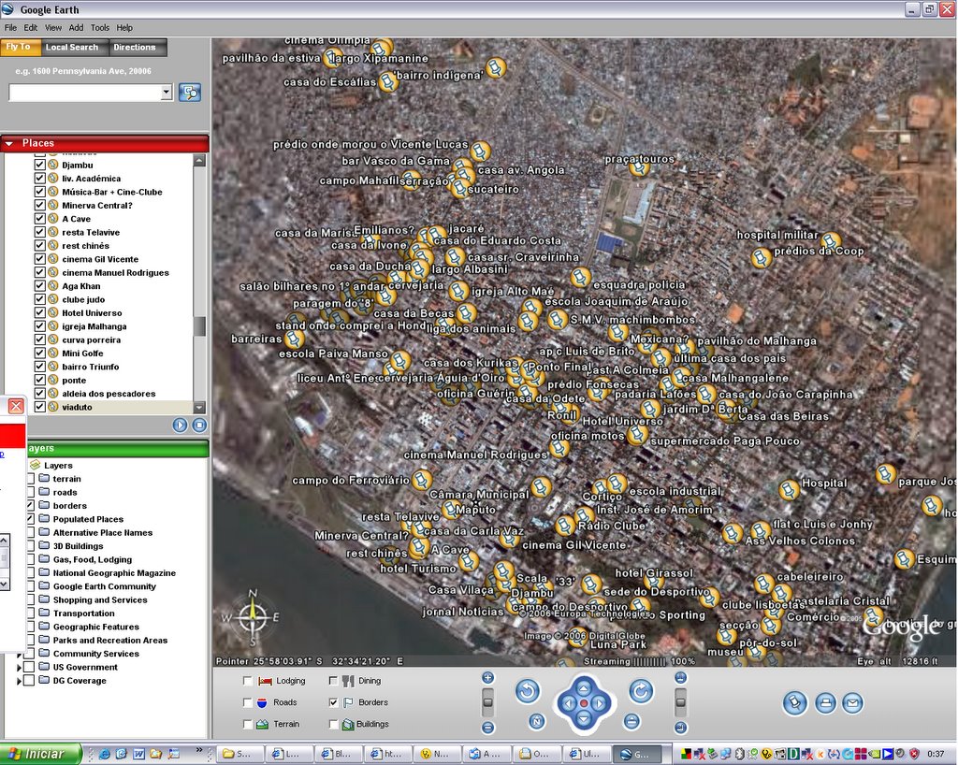958x765 pixels.
Task: Click the Add Placemark pushpin button
Action: 795,703
